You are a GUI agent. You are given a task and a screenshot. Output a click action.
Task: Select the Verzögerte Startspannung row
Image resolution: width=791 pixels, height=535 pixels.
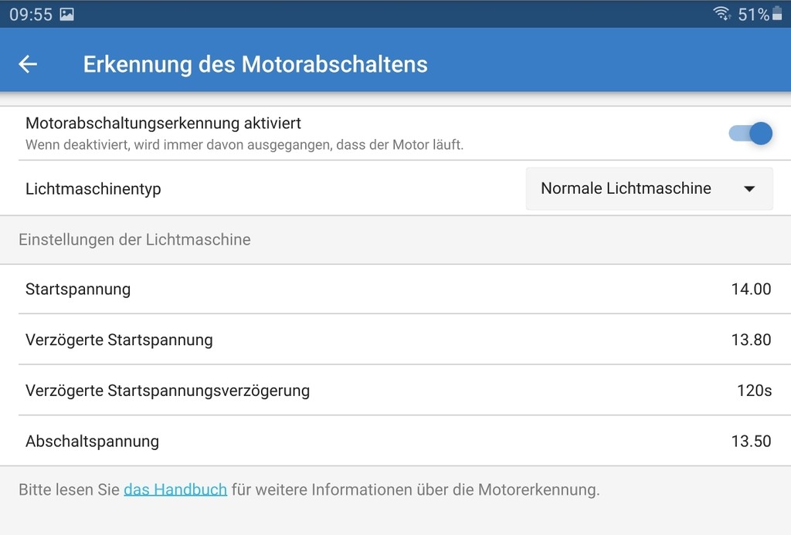point(395,340)
